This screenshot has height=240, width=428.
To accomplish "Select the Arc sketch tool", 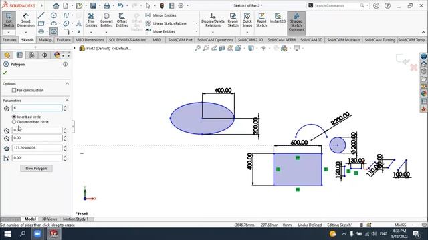I will (x=53, y=23).
